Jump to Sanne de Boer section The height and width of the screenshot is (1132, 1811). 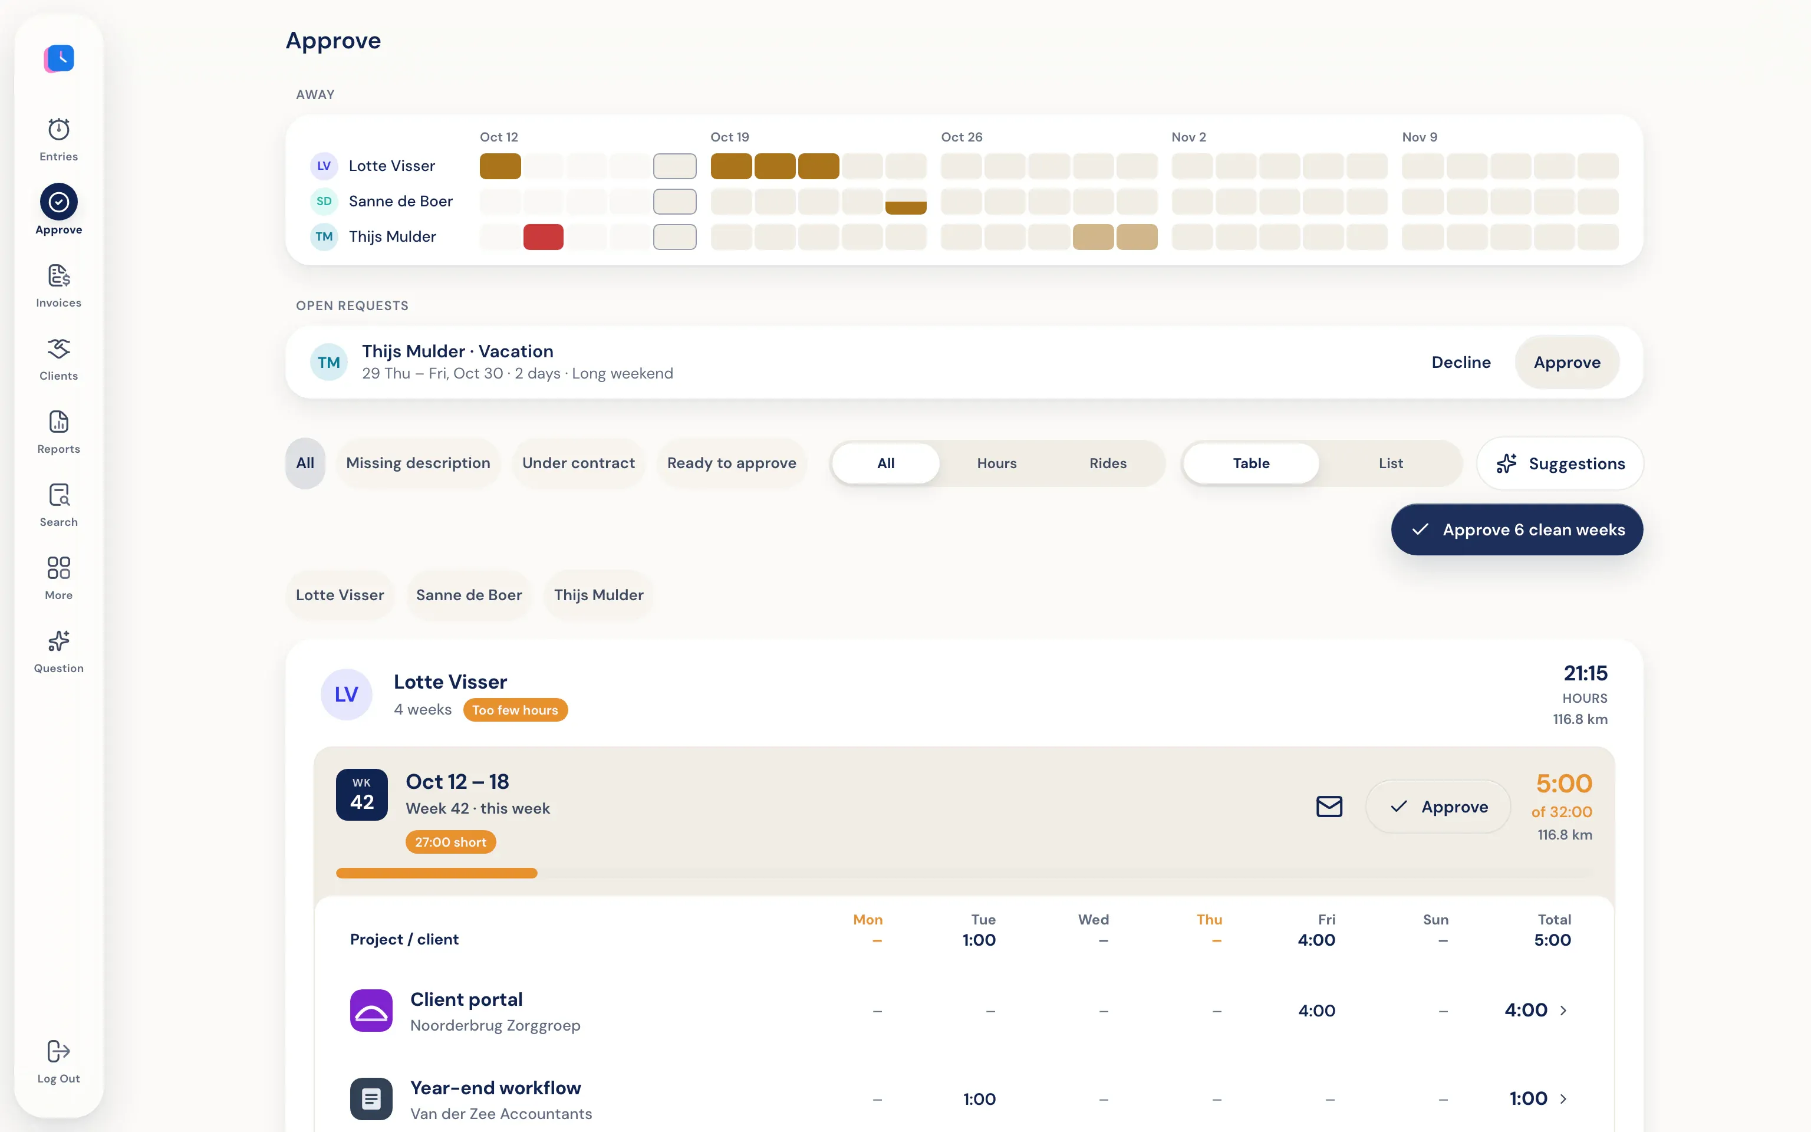pos(469,595)
